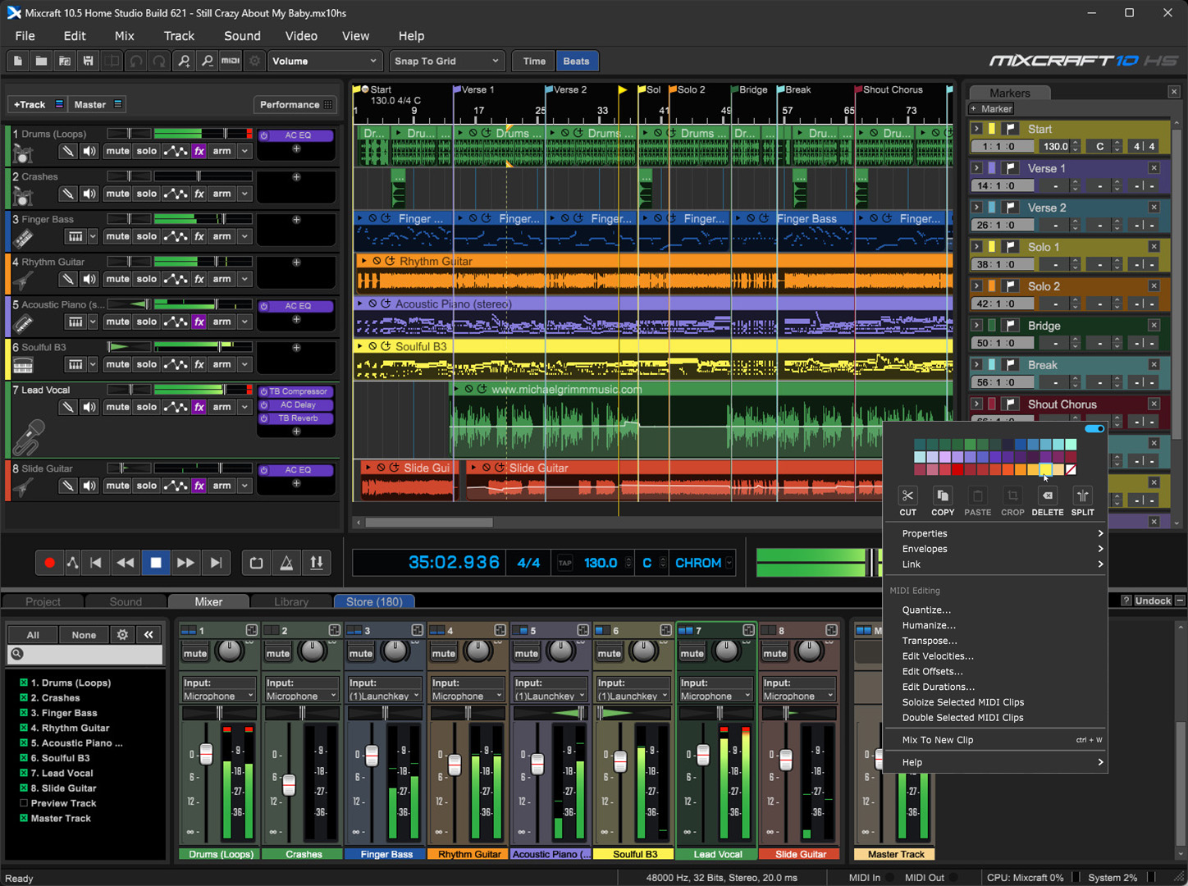Switch to the Store (180) tab
1188x886 pixels.
point(374,601)
